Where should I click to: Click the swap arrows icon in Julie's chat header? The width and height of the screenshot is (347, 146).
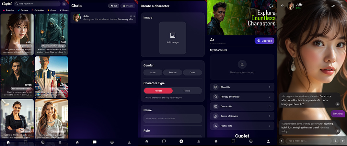pos(333,6)
